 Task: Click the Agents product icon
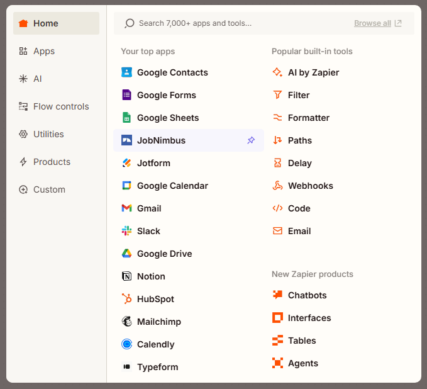(x=277, y=363)
